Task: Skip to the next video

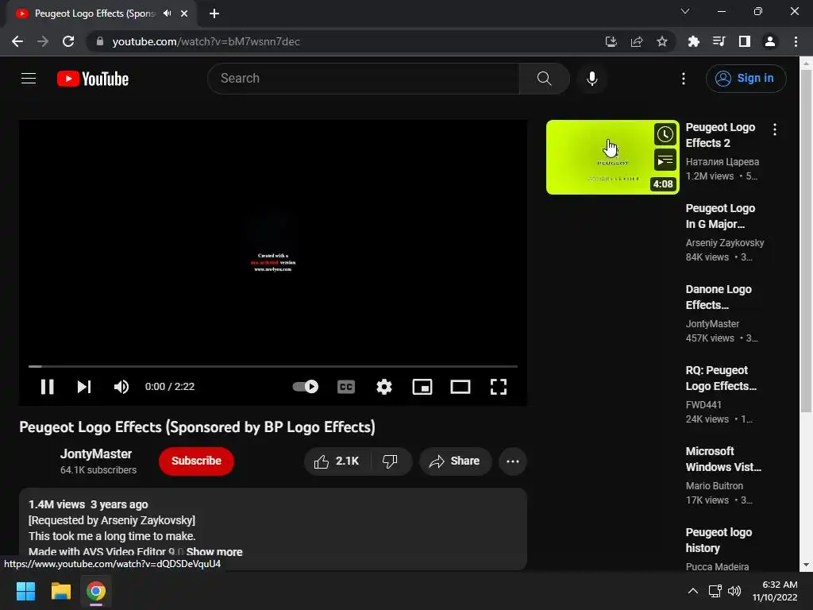Action: point(84,387)
